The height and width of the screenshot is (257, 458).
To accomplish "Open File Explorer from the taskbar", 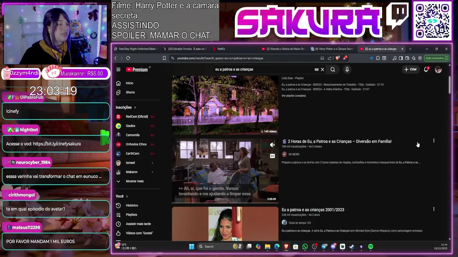I will click(267, 247).
